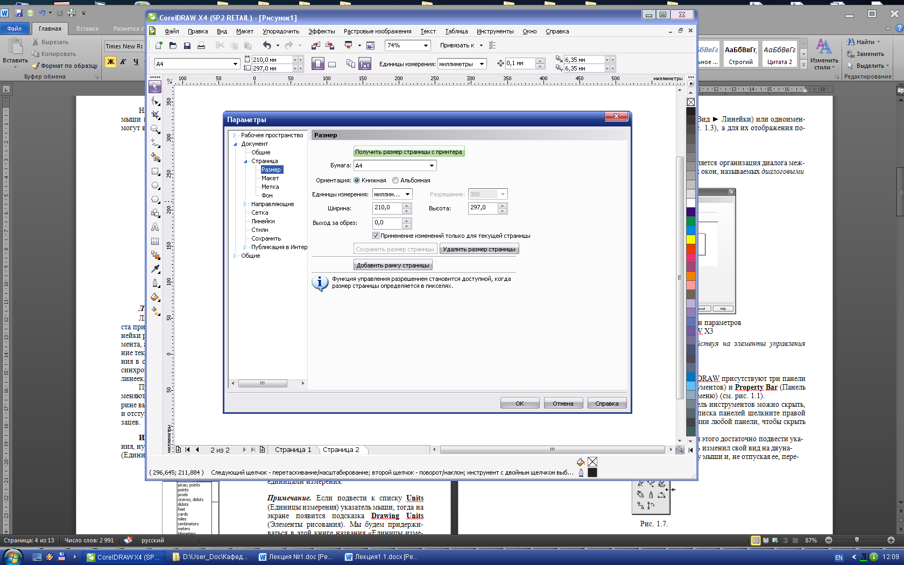Select the Ellipse tool

pyautogui.click(x=155, y=185)
